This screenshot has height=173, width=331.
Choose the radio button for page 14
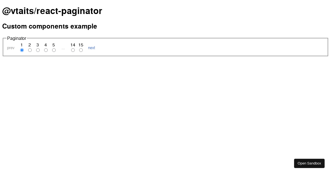pos(73,50)
